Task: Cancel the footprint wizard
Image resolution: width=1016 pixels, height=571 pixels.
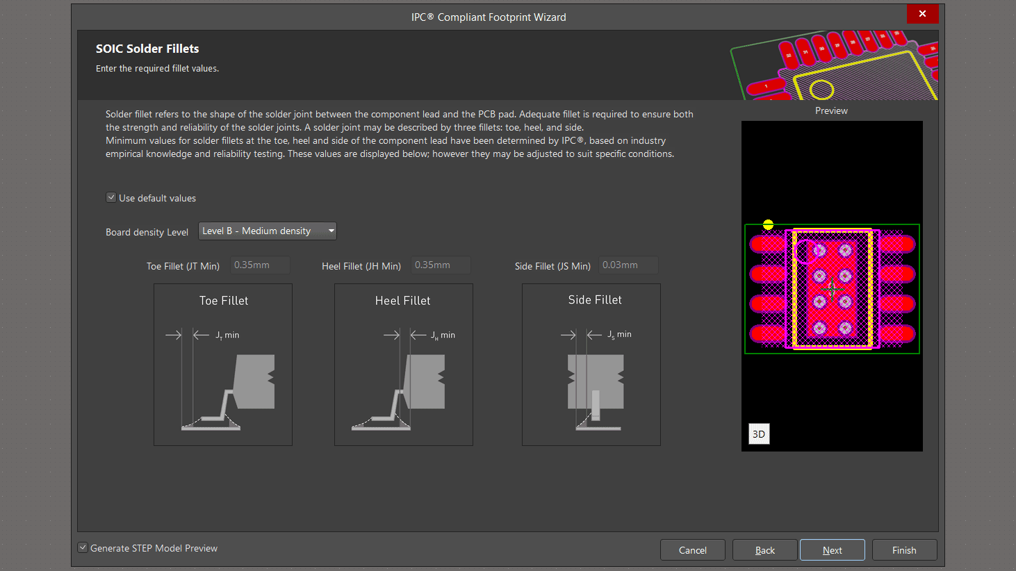Action: tap(693, 550)
